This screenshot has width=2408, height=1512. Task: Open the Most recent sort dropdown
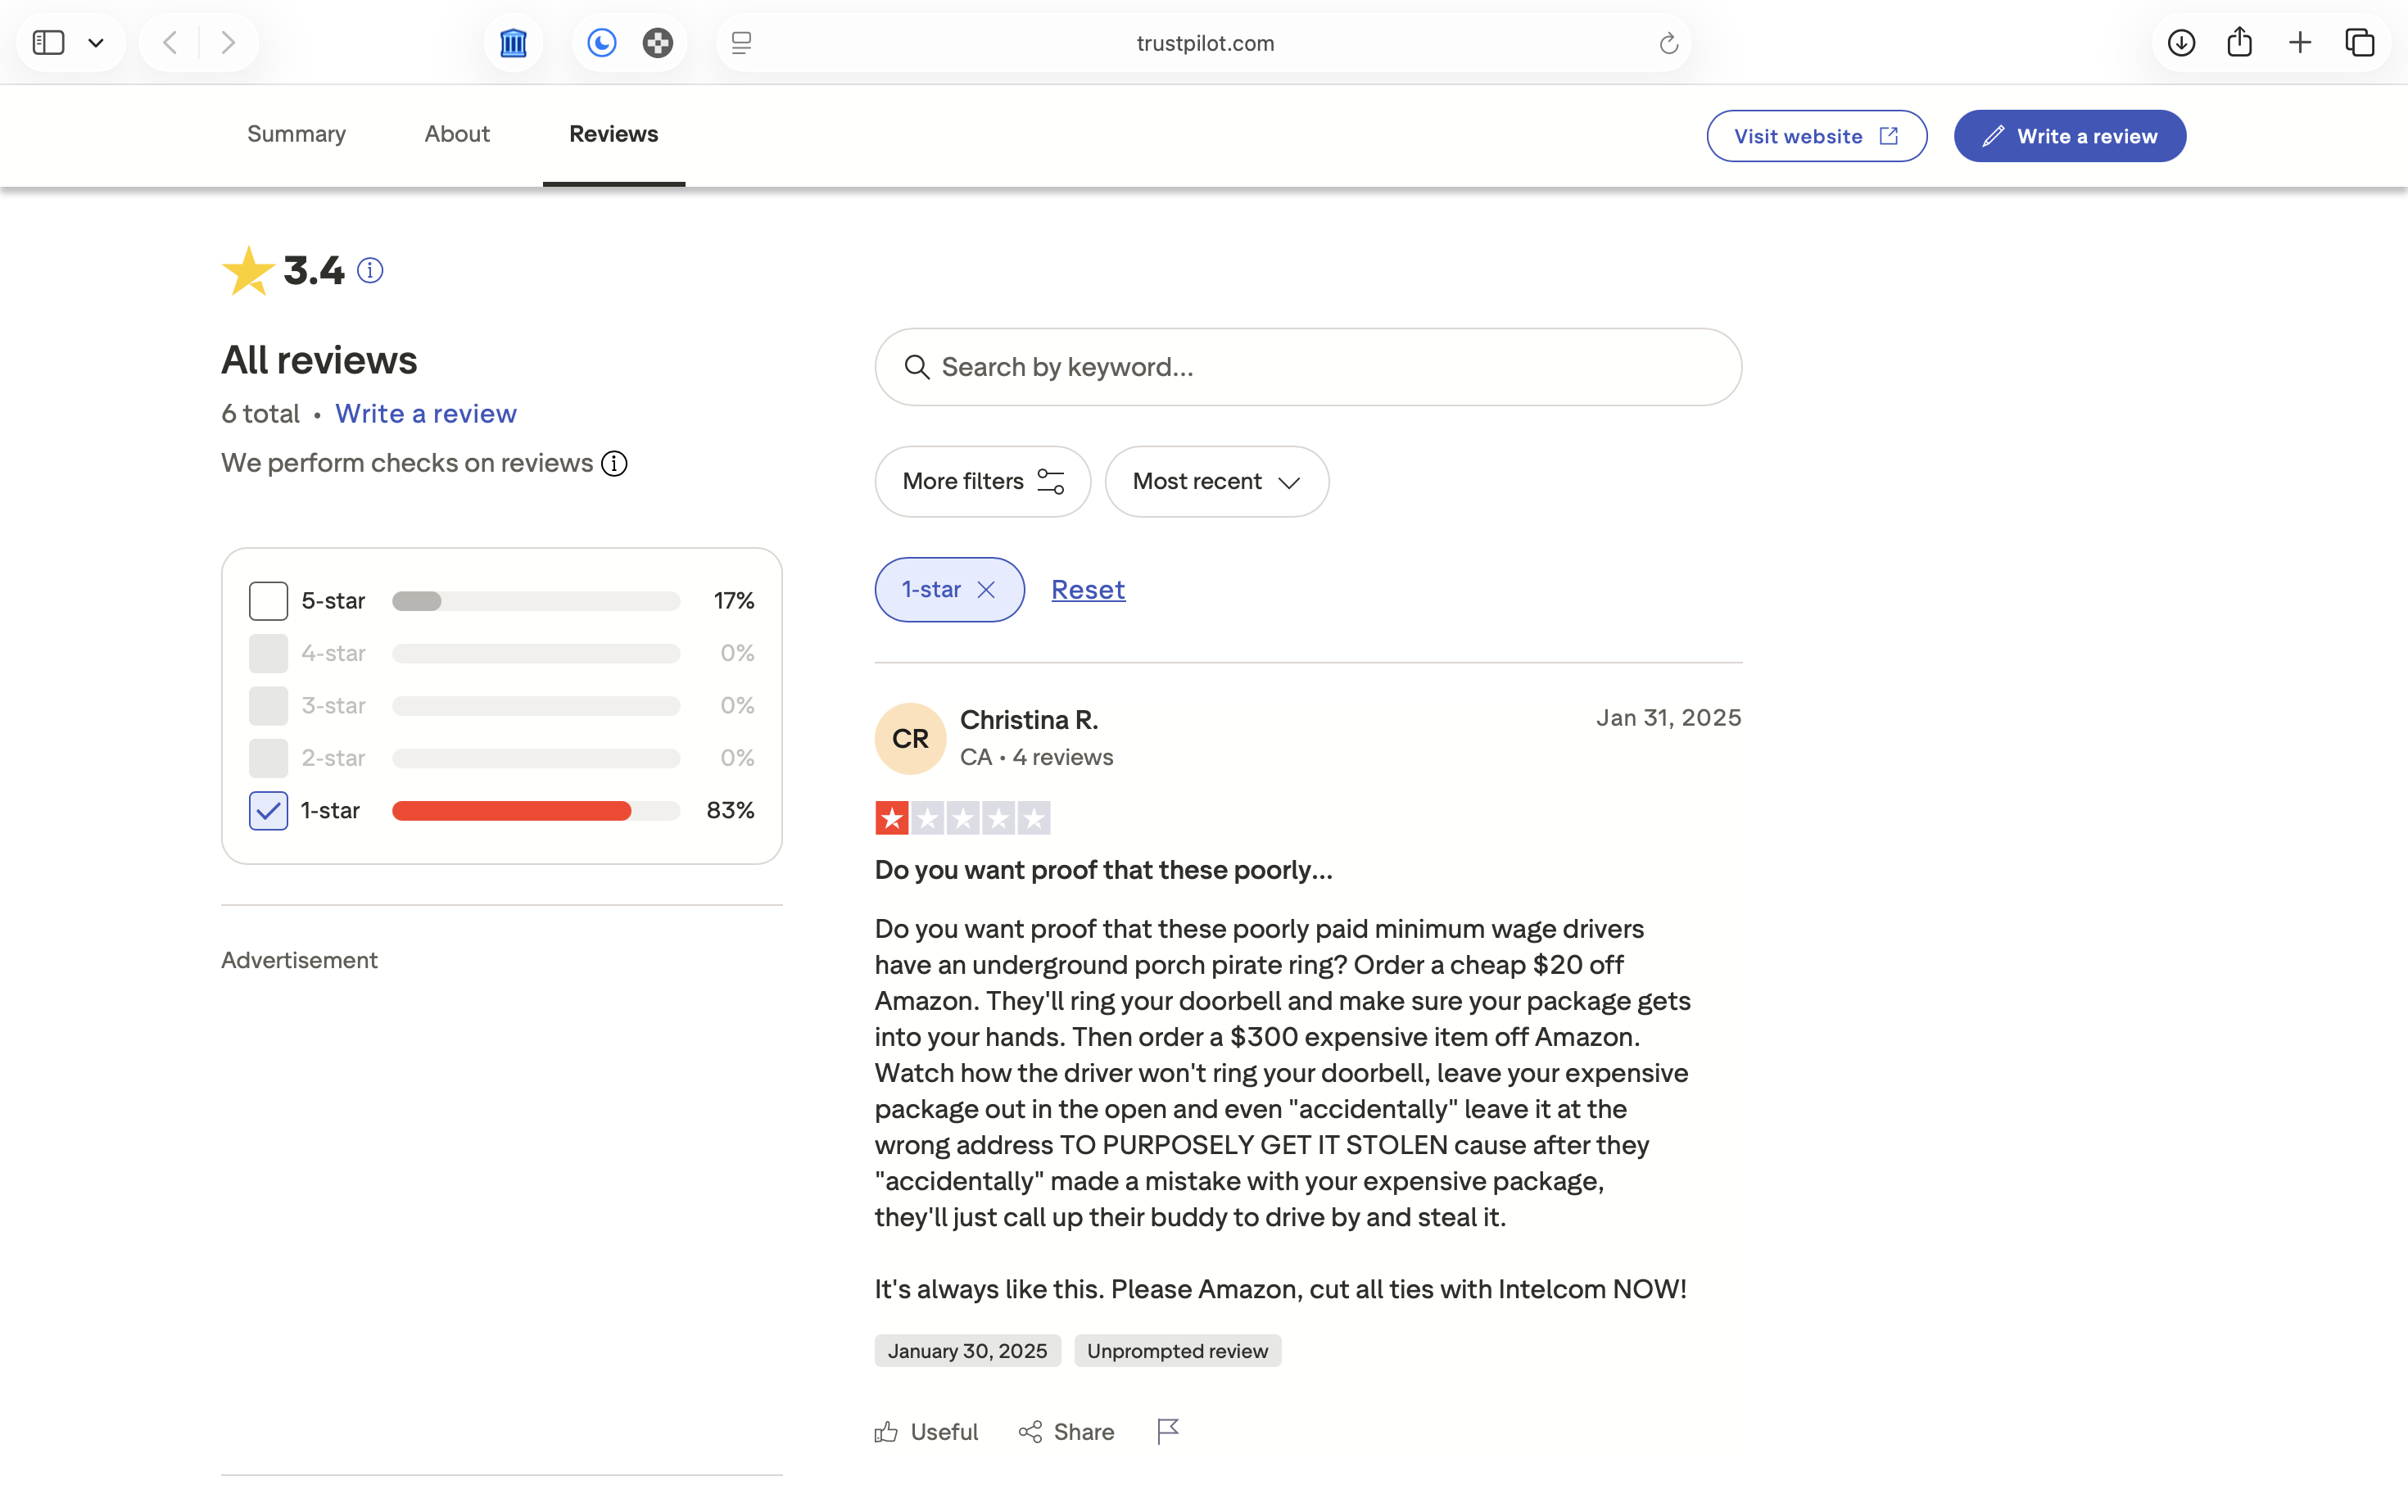[x=1216, y=481]
